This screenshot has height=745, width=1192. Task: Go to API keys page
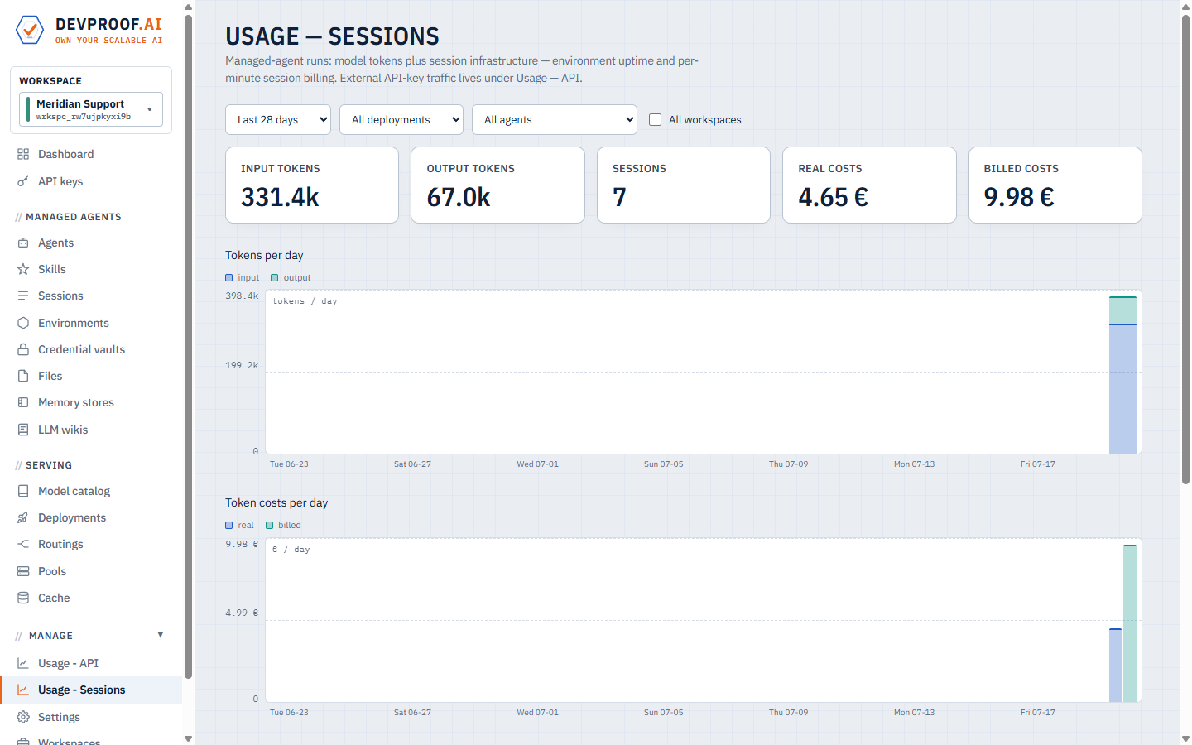pyautogui.click(x=91, y=181)
